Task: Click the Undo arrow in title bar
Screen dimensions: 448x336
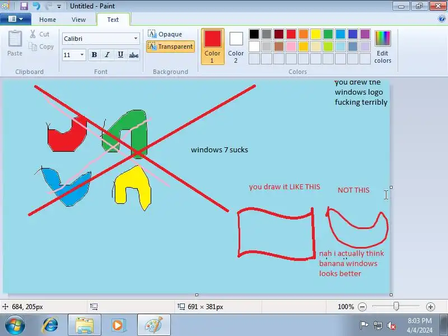Action: [36, 6]
